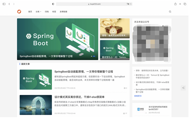Open the 友情链接 menu item

(63, 12)
